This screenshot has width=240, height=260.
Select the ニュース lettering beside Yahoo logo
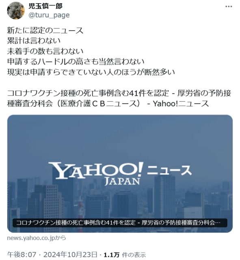[169, 170]
